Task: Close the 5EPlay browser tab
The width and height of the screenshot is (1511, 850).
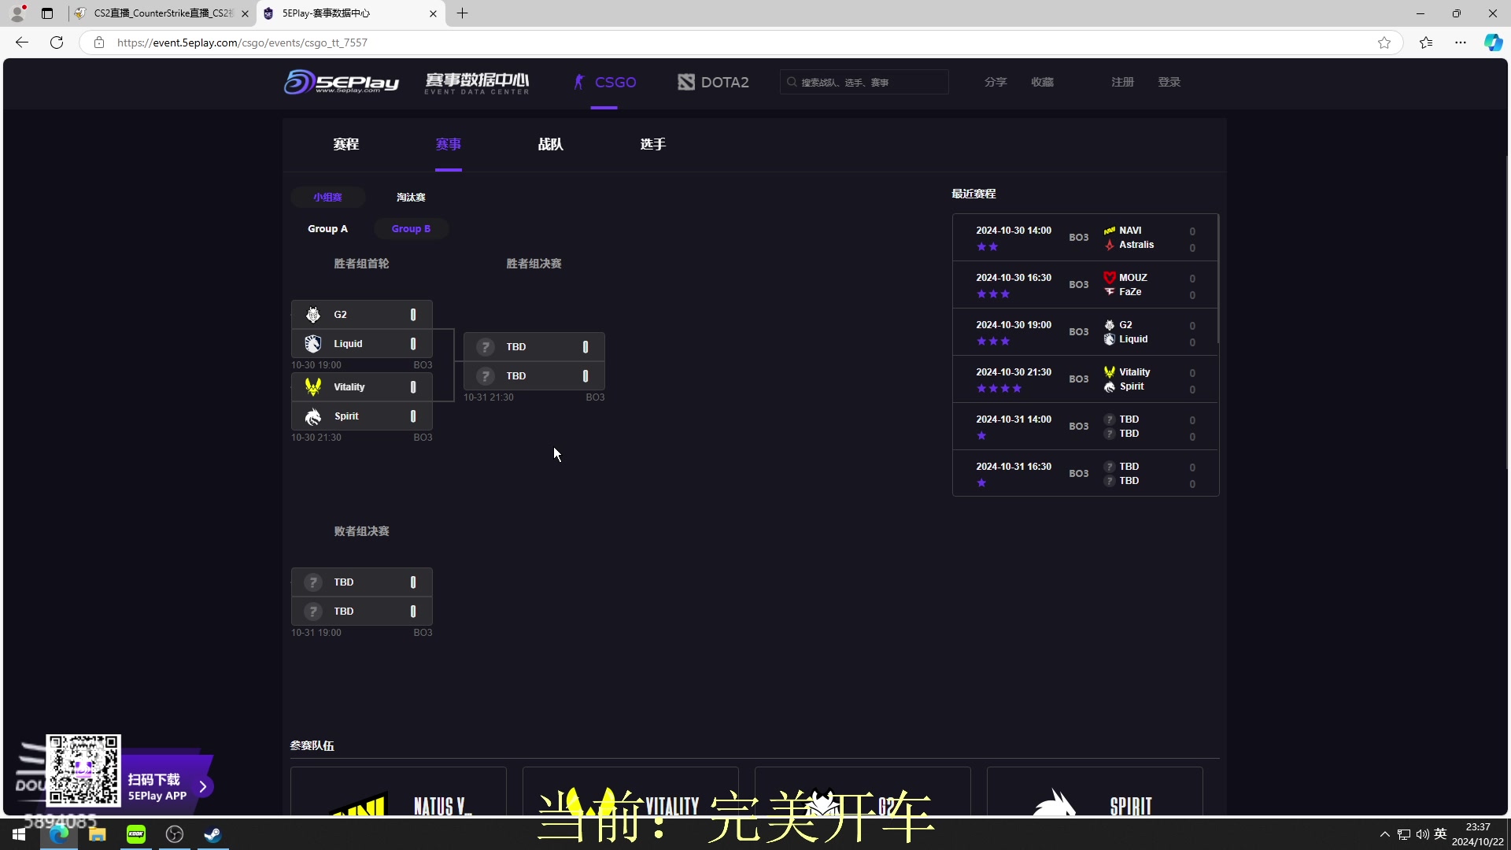Action: click(433, 13)
